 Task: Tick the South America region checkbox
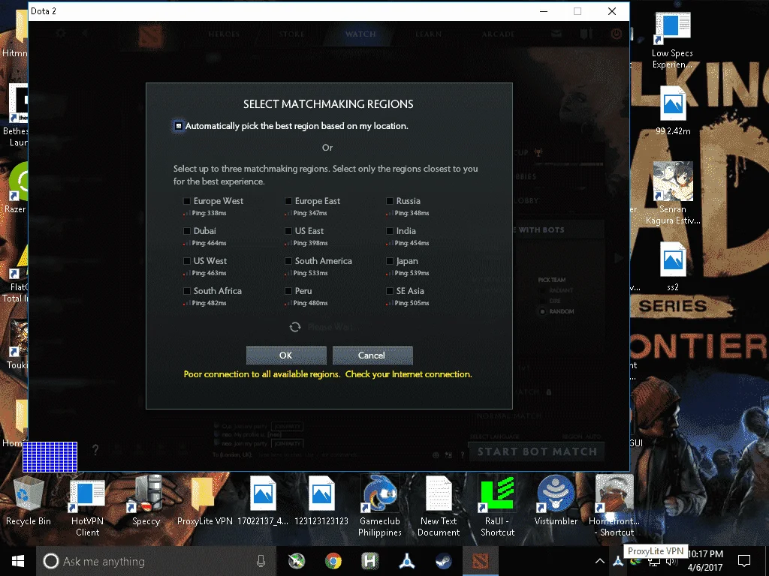click(x=288, y=261)
